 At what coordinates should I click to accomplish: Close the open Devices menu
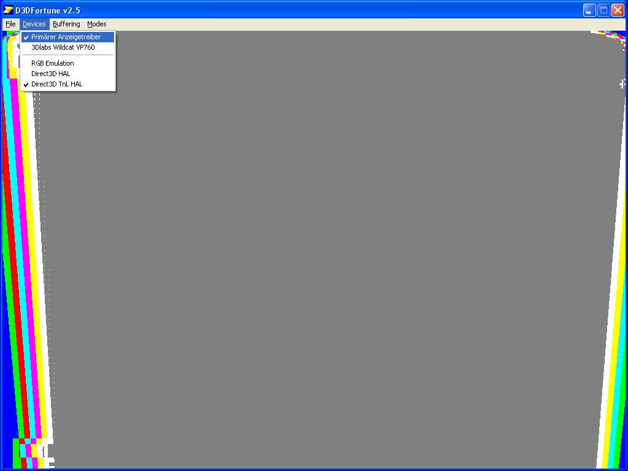tap(34, 24)
